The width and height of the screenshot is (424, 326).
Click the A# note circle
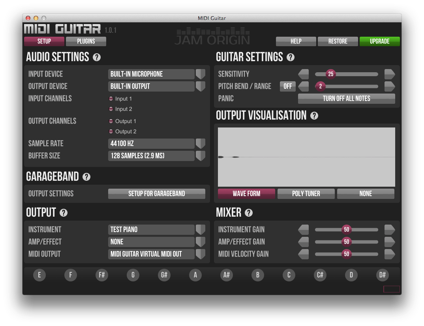point(227,275)
